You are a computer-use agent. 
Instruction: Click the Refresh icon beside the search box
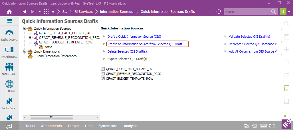(x=219, y=12)
